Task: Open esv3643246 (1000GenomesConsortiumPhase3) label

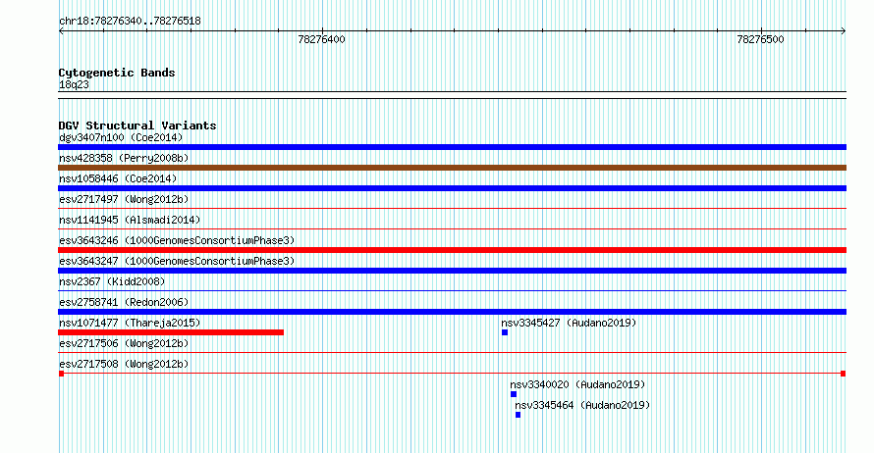Action: coord(177,240)
